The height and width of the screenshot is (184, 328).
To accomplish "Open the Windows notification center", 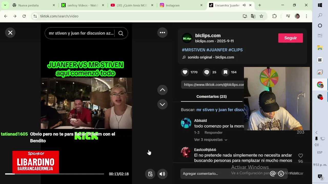I will 320,177.
